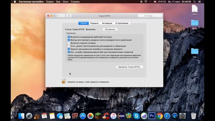Open Launchpad from the Dock

[x=29, y=116]
